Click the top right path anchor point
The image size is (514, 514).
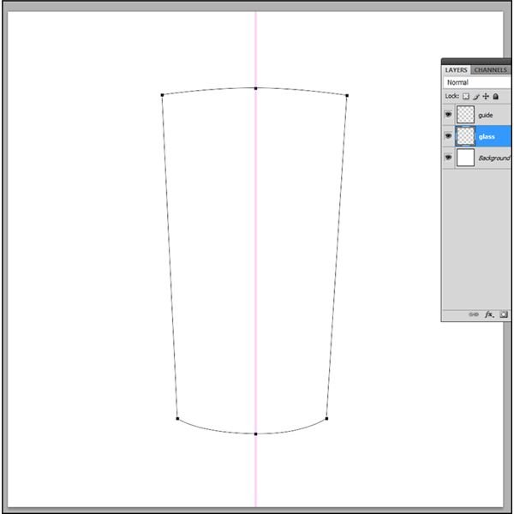[347, 96]
